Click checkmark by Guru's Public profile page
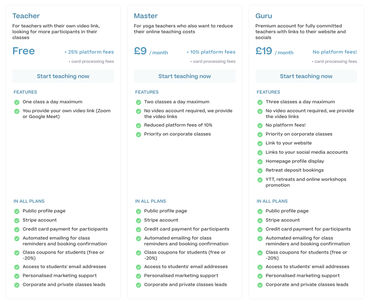Screen dimensions: 369x303 click(260, 211)
